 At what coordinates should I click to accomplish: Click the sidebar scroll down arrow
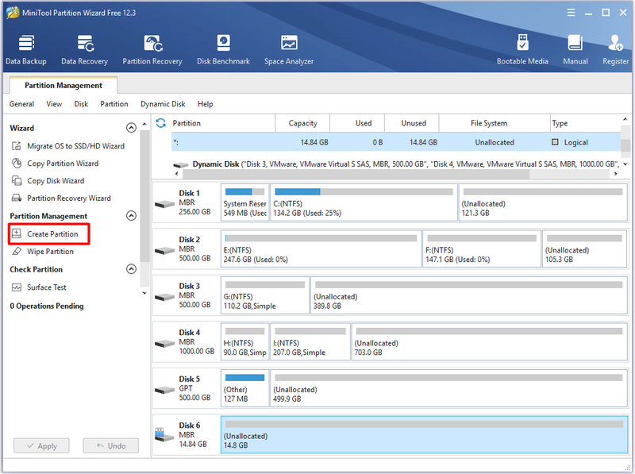click(x=144, y=293)
